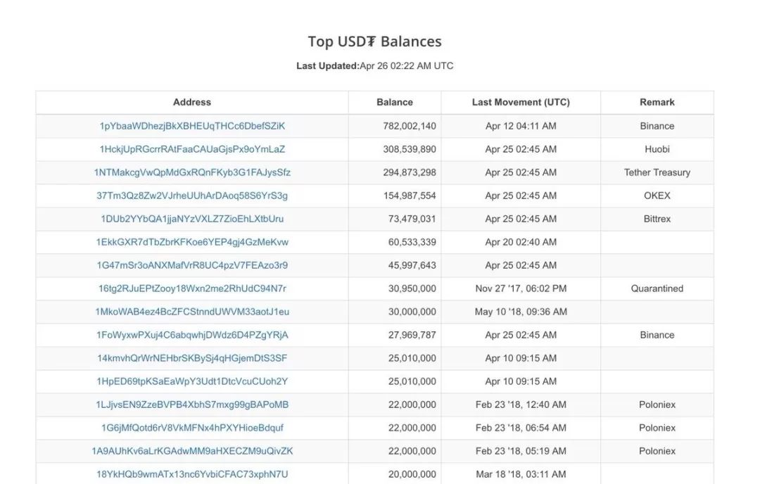Open Poloniex address starting with 1A9AUhKv6aLr
The height and width of the screenshot is (484, 760).
click(192, 452)
